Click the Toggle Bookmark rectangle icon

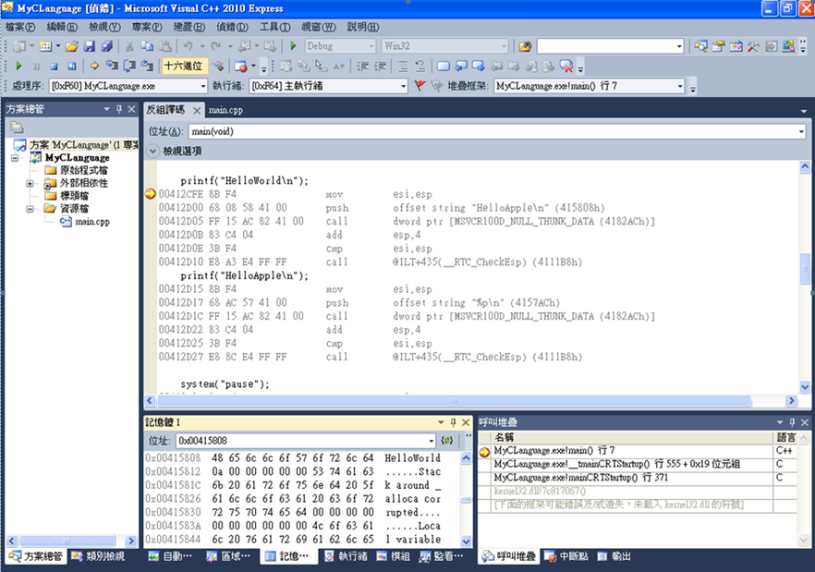pyautogui.click(x=443, y=66)
